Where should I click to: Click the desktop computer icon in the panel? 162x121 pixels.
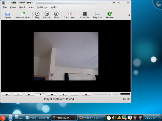click(11, 118)
